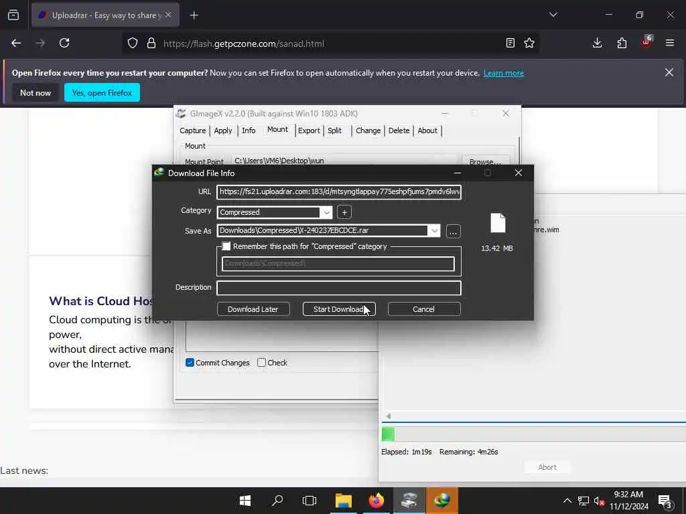686x514 pixels.
Task: Open the Category dropdown showing Compressed
Action: click(326, 212)
